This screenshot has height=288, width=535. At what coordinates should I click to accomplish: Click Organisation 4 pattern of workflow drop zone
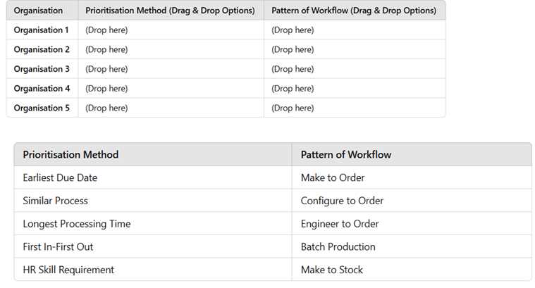pyautogui.click(x=293, y=89)
